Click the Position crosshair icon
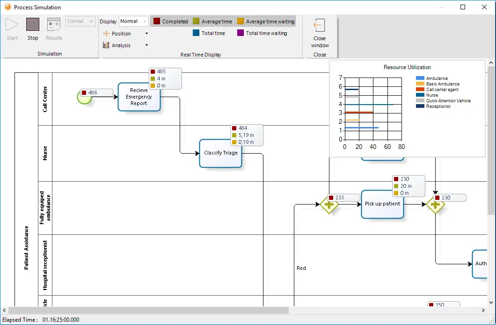The image size is (496, 325). tap(106, 33)
